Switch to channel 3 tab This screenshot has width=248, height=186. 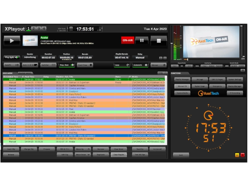pyautogui.click(x=38, y=29)
